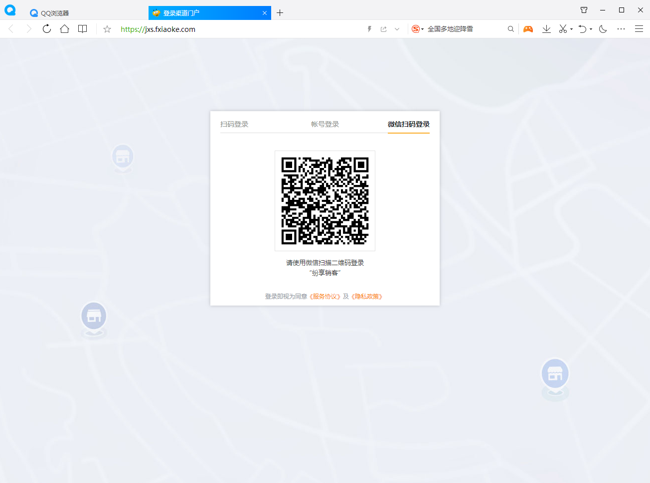Click the search box with 全国多地迎降雪
The height and width of the screenshot is (483, 650).
pos(464,29)
